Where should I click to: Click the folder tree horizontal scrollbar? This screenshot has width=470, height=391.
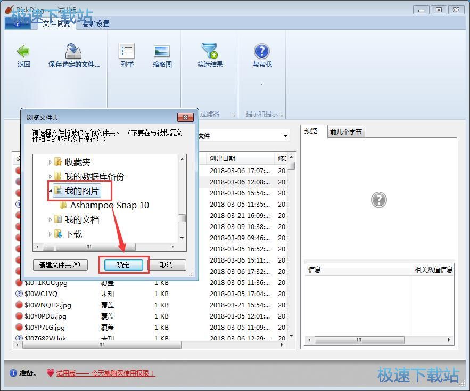[x=89, y=247]
